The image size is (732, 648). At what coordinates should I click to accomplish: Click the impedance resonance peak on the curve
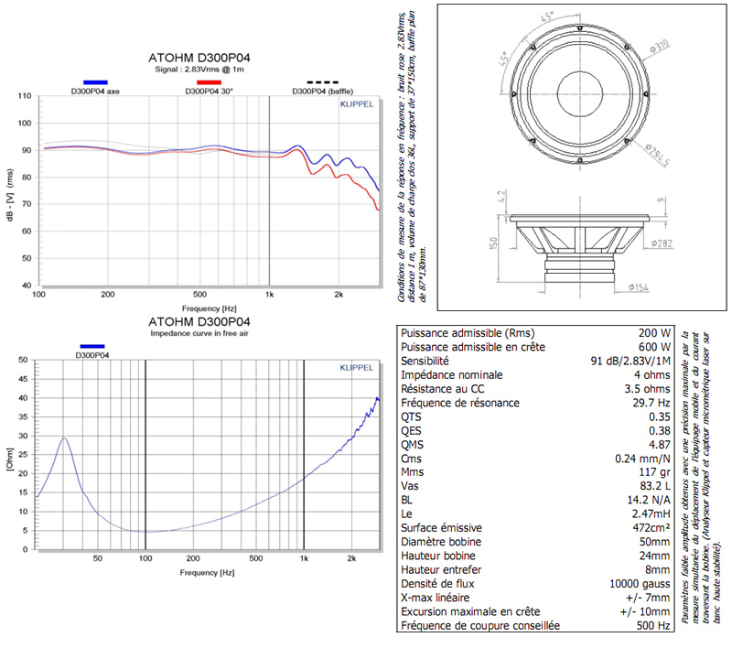[x=64, y=438]
